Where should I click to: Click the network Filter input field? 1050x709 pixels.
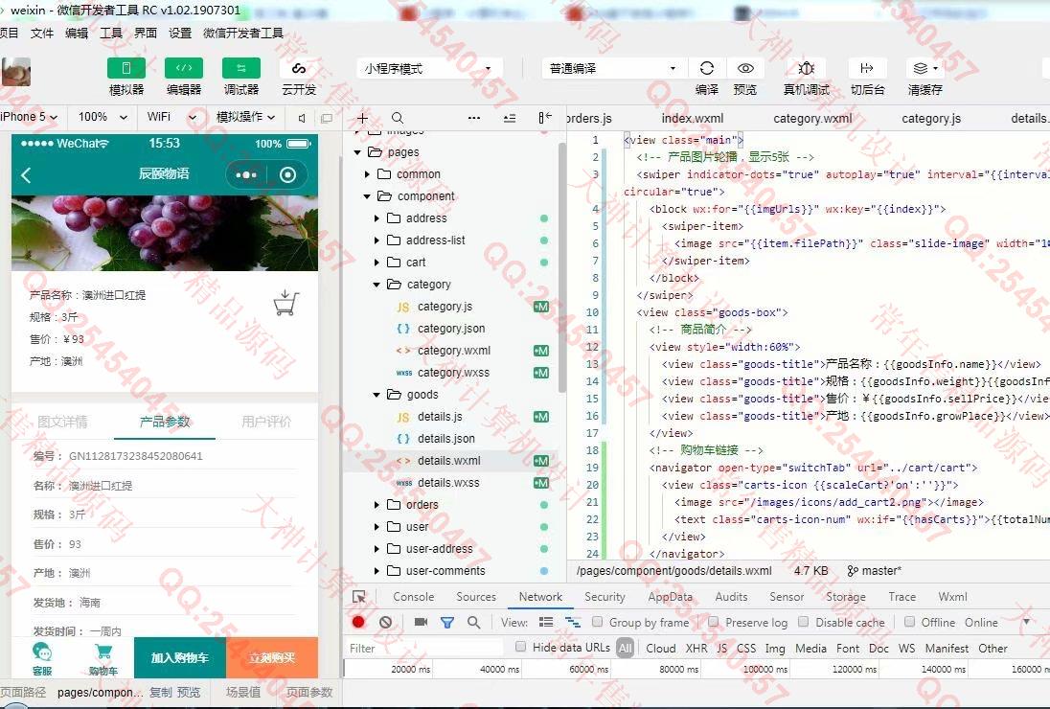pyautogui.click(x=424, y=648)
